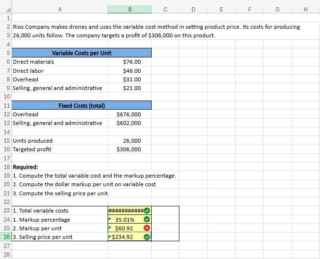Screen dimensions: 320x259
Task: Click the 26,000 units follow text in row 3
Action: pos(114,35)
